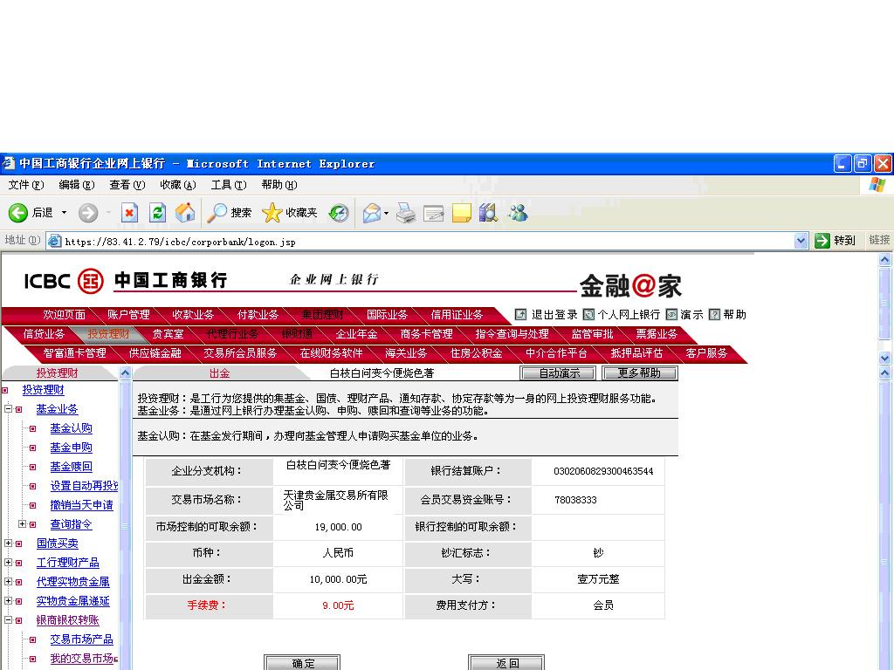Go back with the IE 后退 button
894x670 pixels.
pyautogui.click(x=31, y=213)
